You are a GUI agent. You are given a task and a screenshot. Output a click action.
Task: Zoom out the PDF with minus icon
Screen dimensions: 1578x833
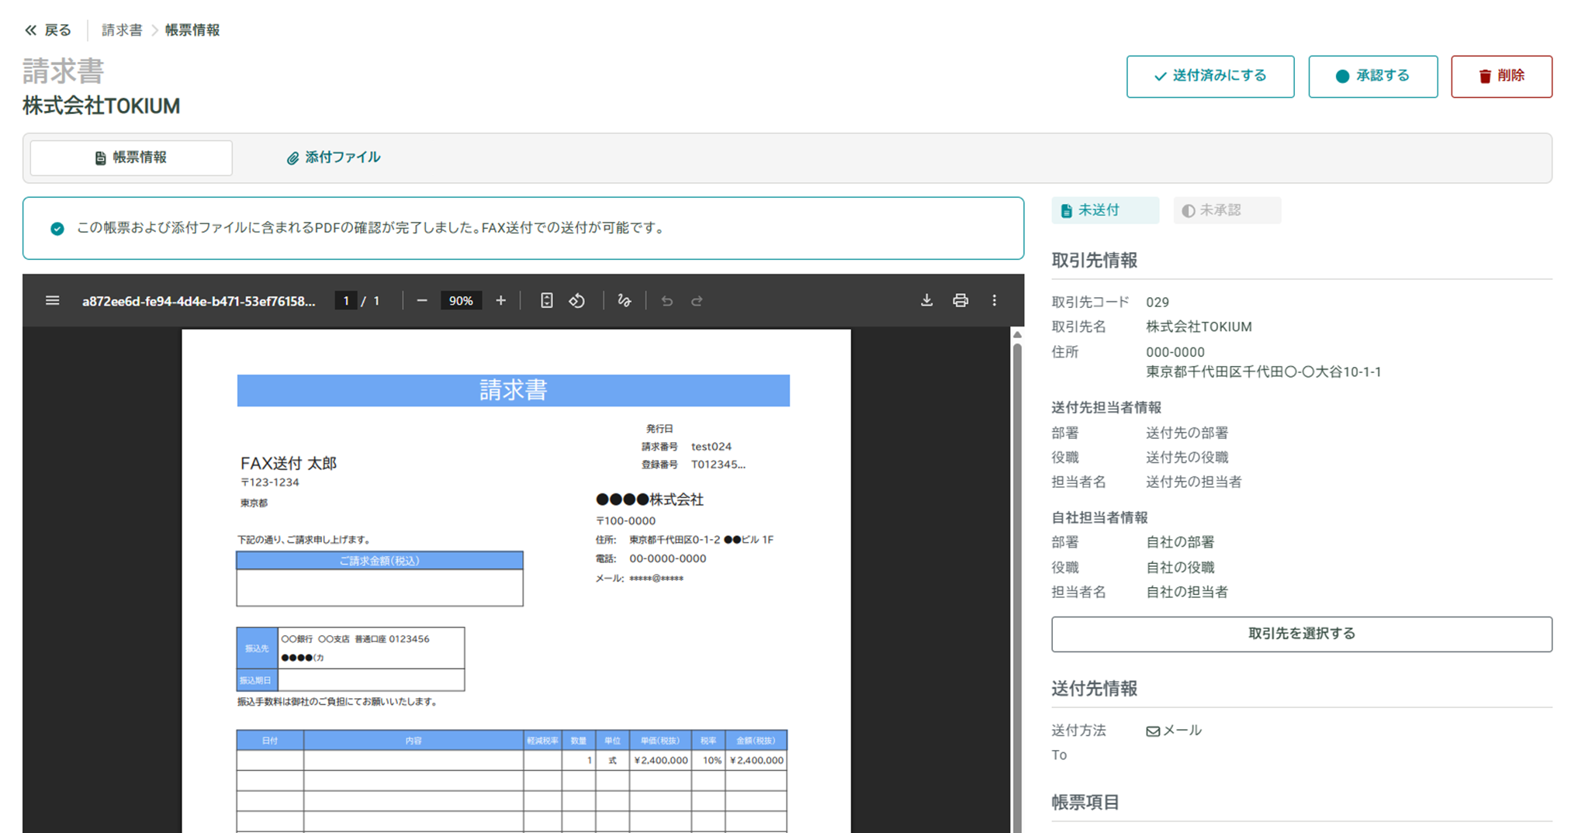pos(422,301)
